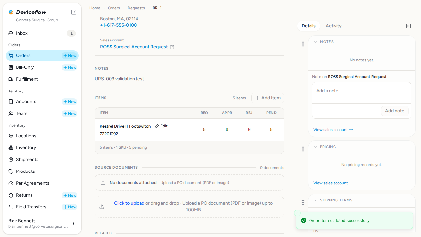Collapse the Notes section chevron
Viewport: 421px width, 237px height.
(315, 42)
